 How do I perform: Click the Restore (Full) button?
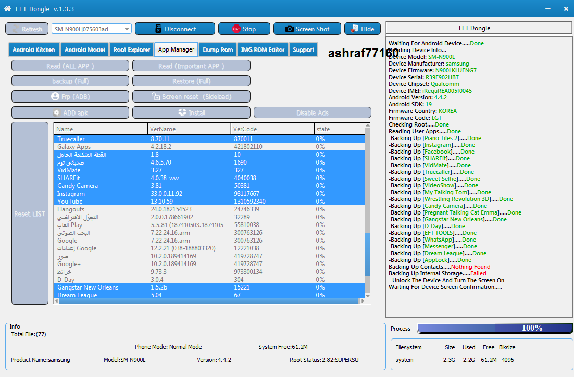[x=191, y=81]
